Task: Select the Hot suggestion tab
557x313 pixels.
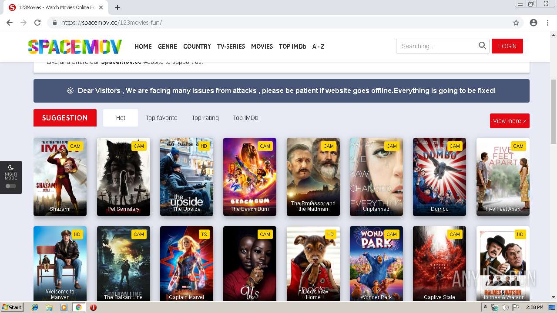Action: (x=121, y=118)
